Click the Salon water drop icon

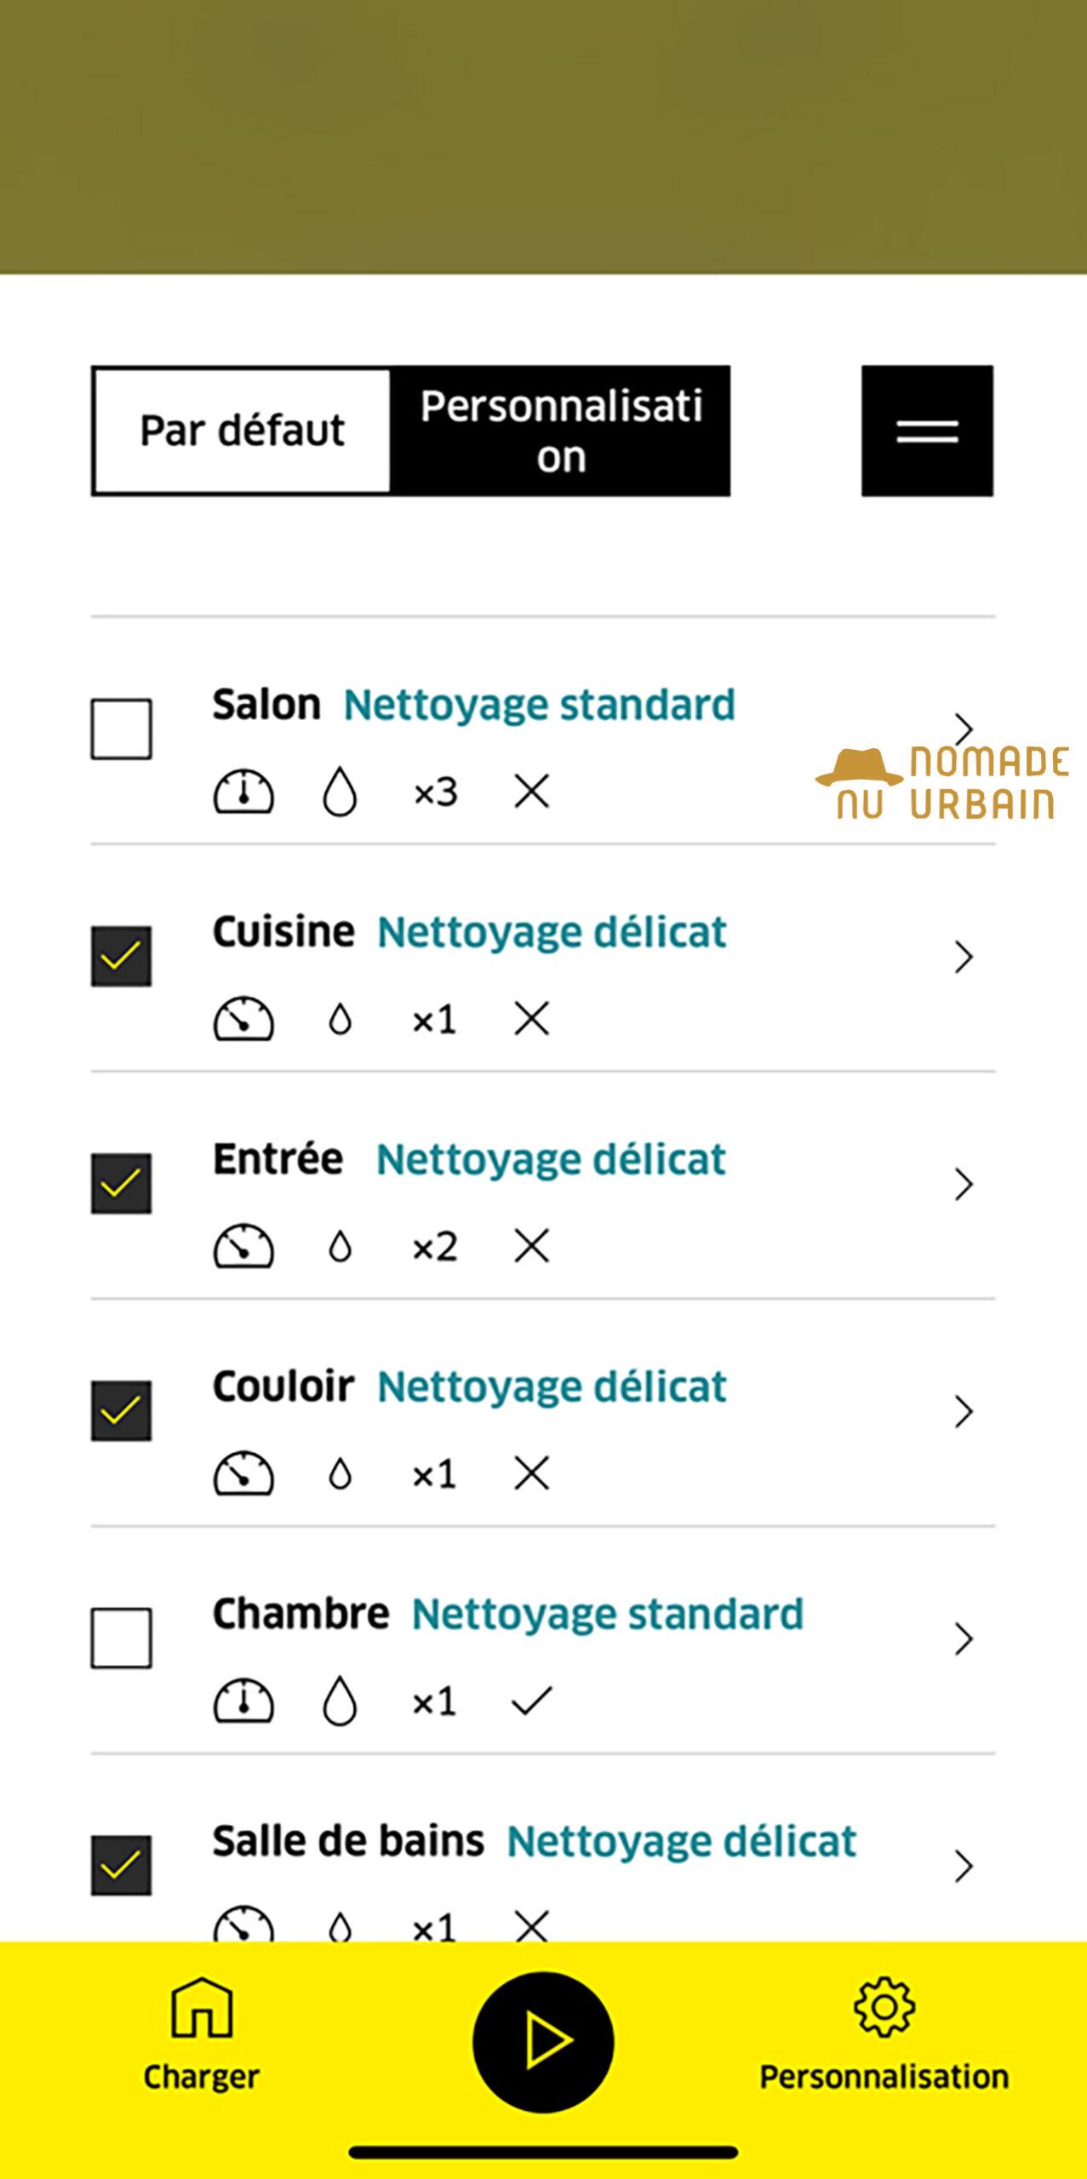pyautogui.click(x=340, y=792)
